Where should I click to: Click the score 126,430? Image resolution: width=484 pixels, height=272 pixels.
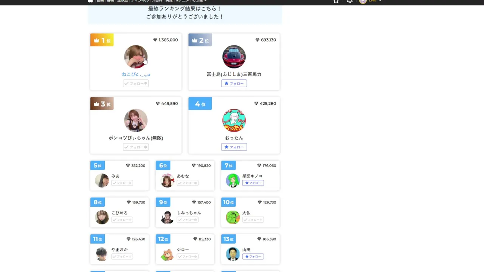click(x=138, y=239)
